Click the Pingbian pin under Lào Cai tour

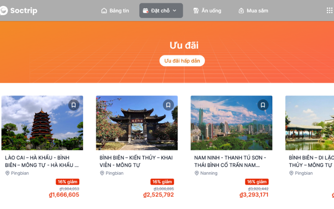8,173
